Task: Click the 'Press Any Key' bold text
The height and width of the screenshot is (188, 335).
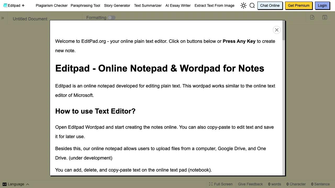Action: point(239,41)
